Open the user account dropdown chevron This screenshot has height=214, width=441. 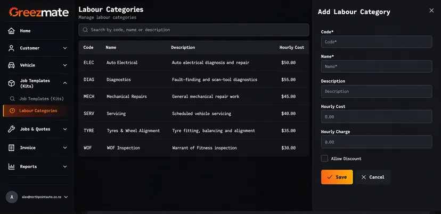click(66, 197)
